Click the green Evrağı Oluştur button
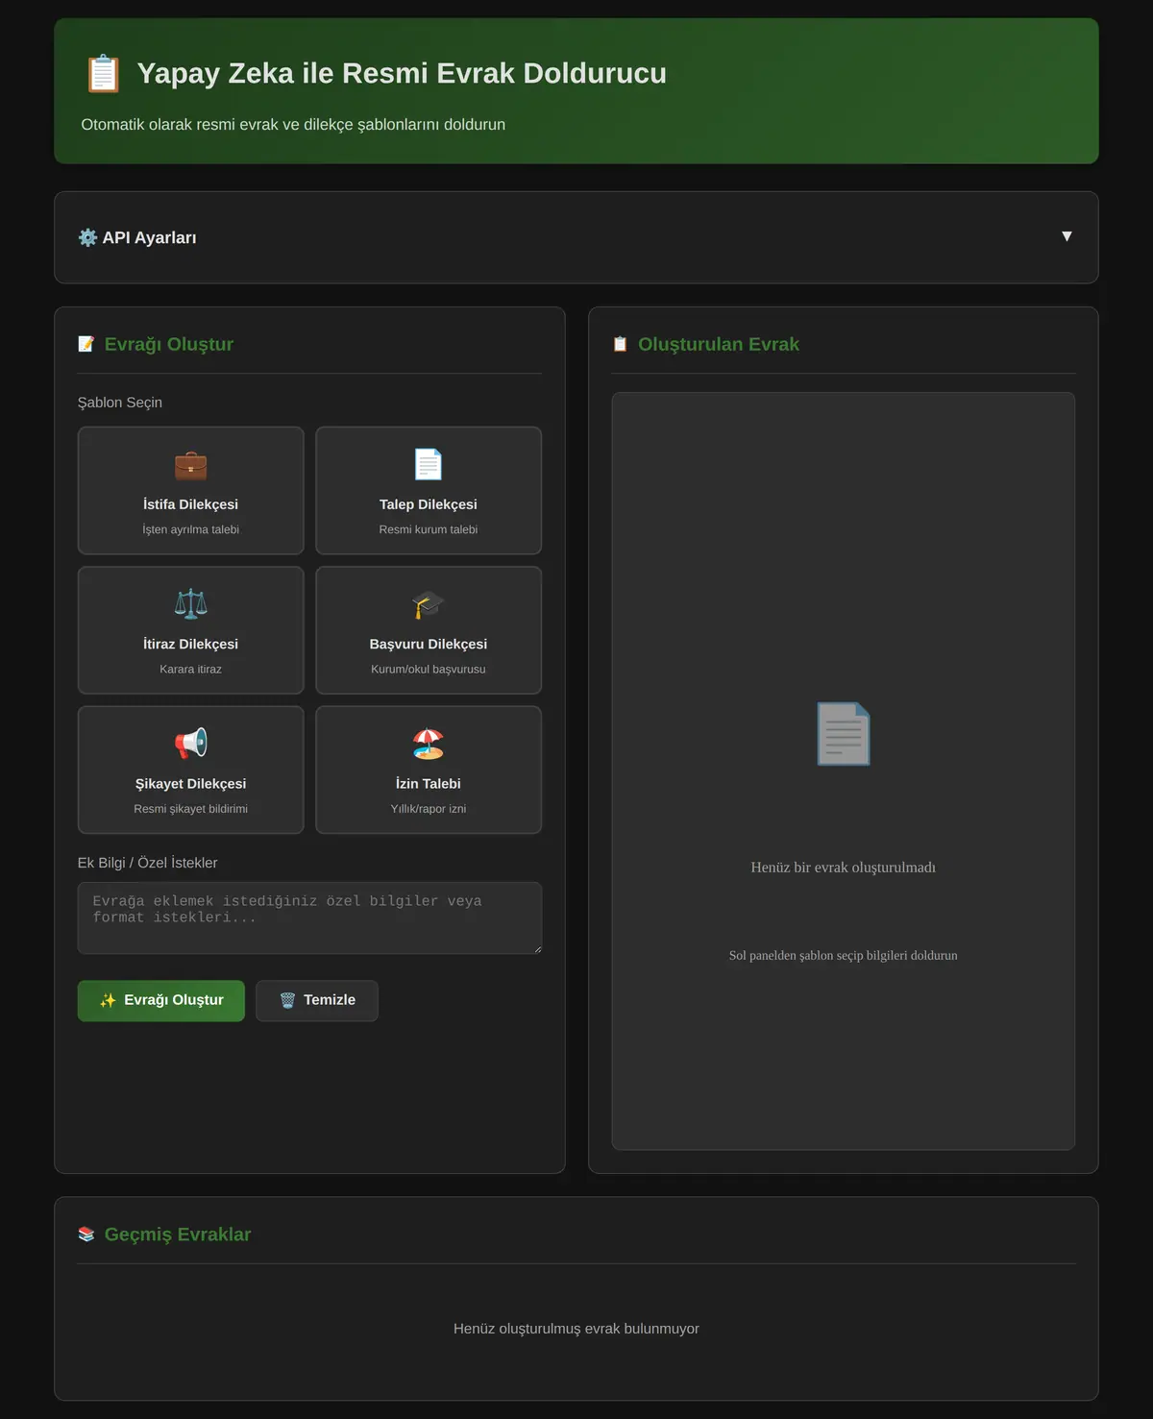This screenshot has height=1419, width=1153. [x=161, y=1001]
